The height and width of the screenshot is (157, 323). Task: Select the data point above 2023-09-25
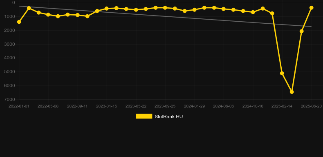coord(165,8)
